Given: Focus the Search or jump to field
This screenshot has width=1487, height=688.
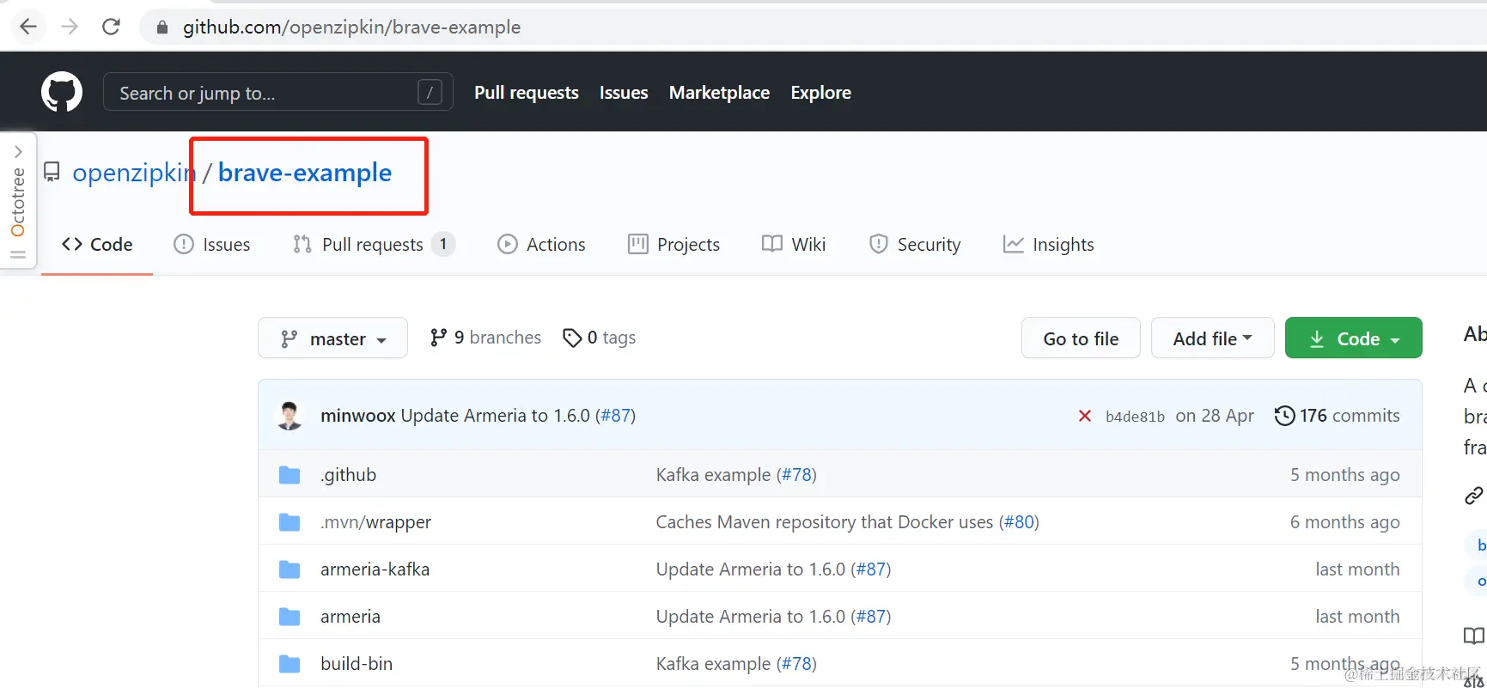Looking at the screenshot, I should [278, 92].
